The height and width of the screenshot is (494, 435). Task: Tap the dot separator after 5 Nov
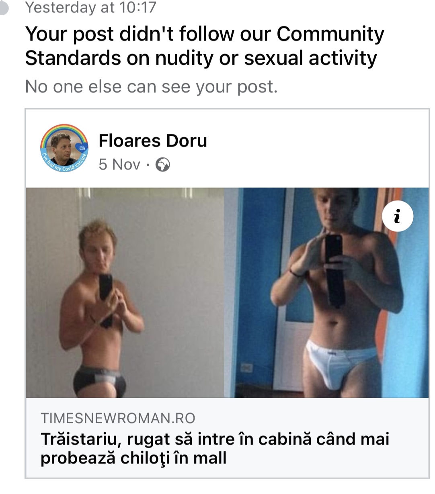pyautogui.click(x=148, y=165)
